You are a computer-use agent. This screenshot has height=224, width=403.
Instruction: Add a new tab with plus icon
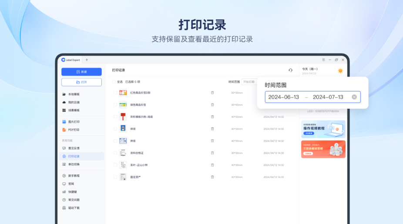(87, 60)
